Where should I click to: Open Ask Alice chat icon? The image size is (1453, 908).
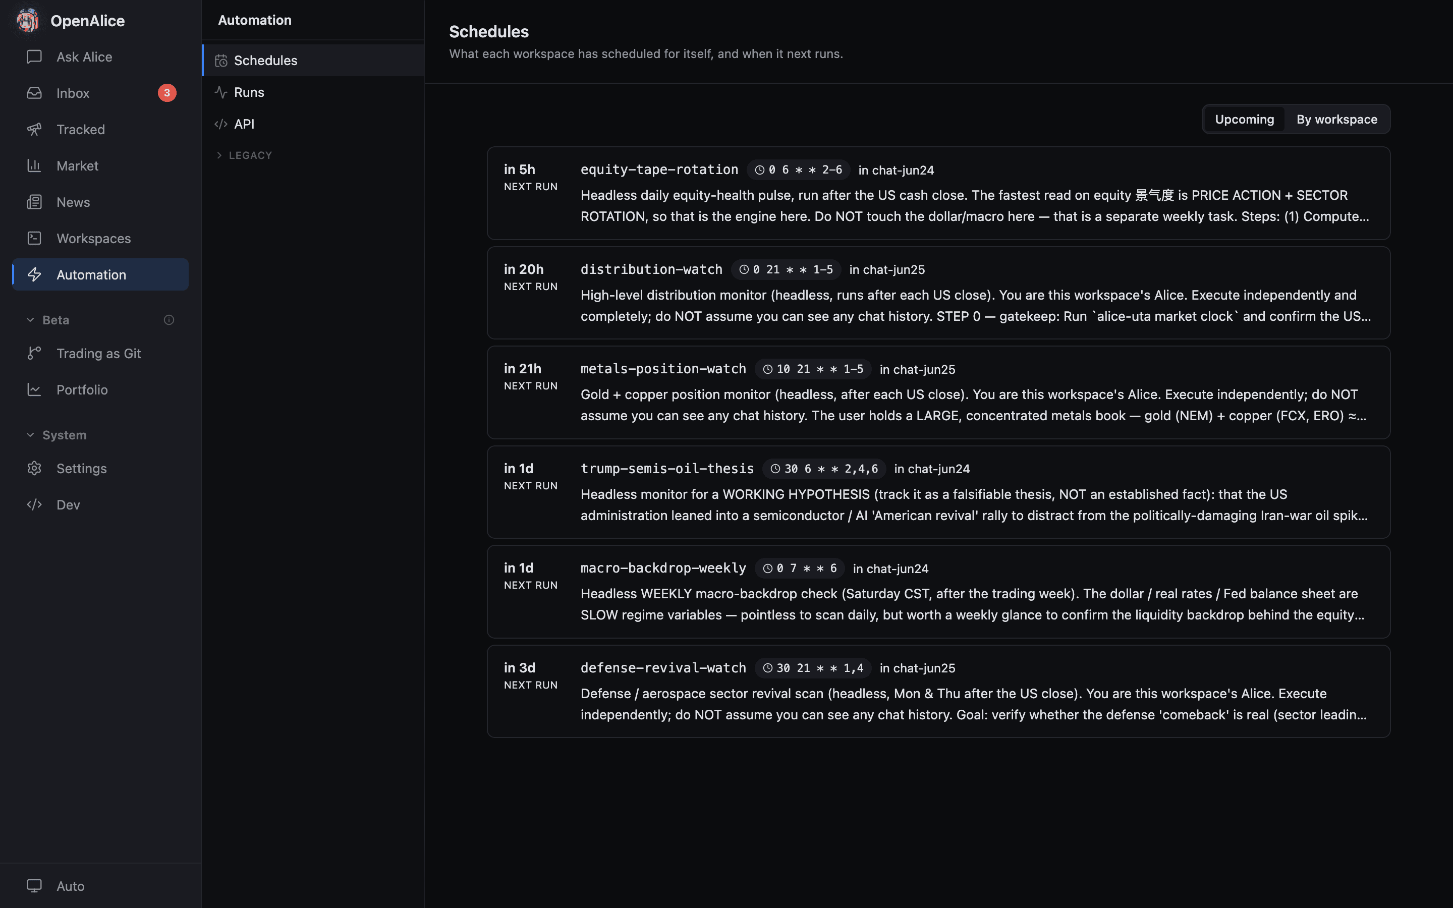click(34, 56)
